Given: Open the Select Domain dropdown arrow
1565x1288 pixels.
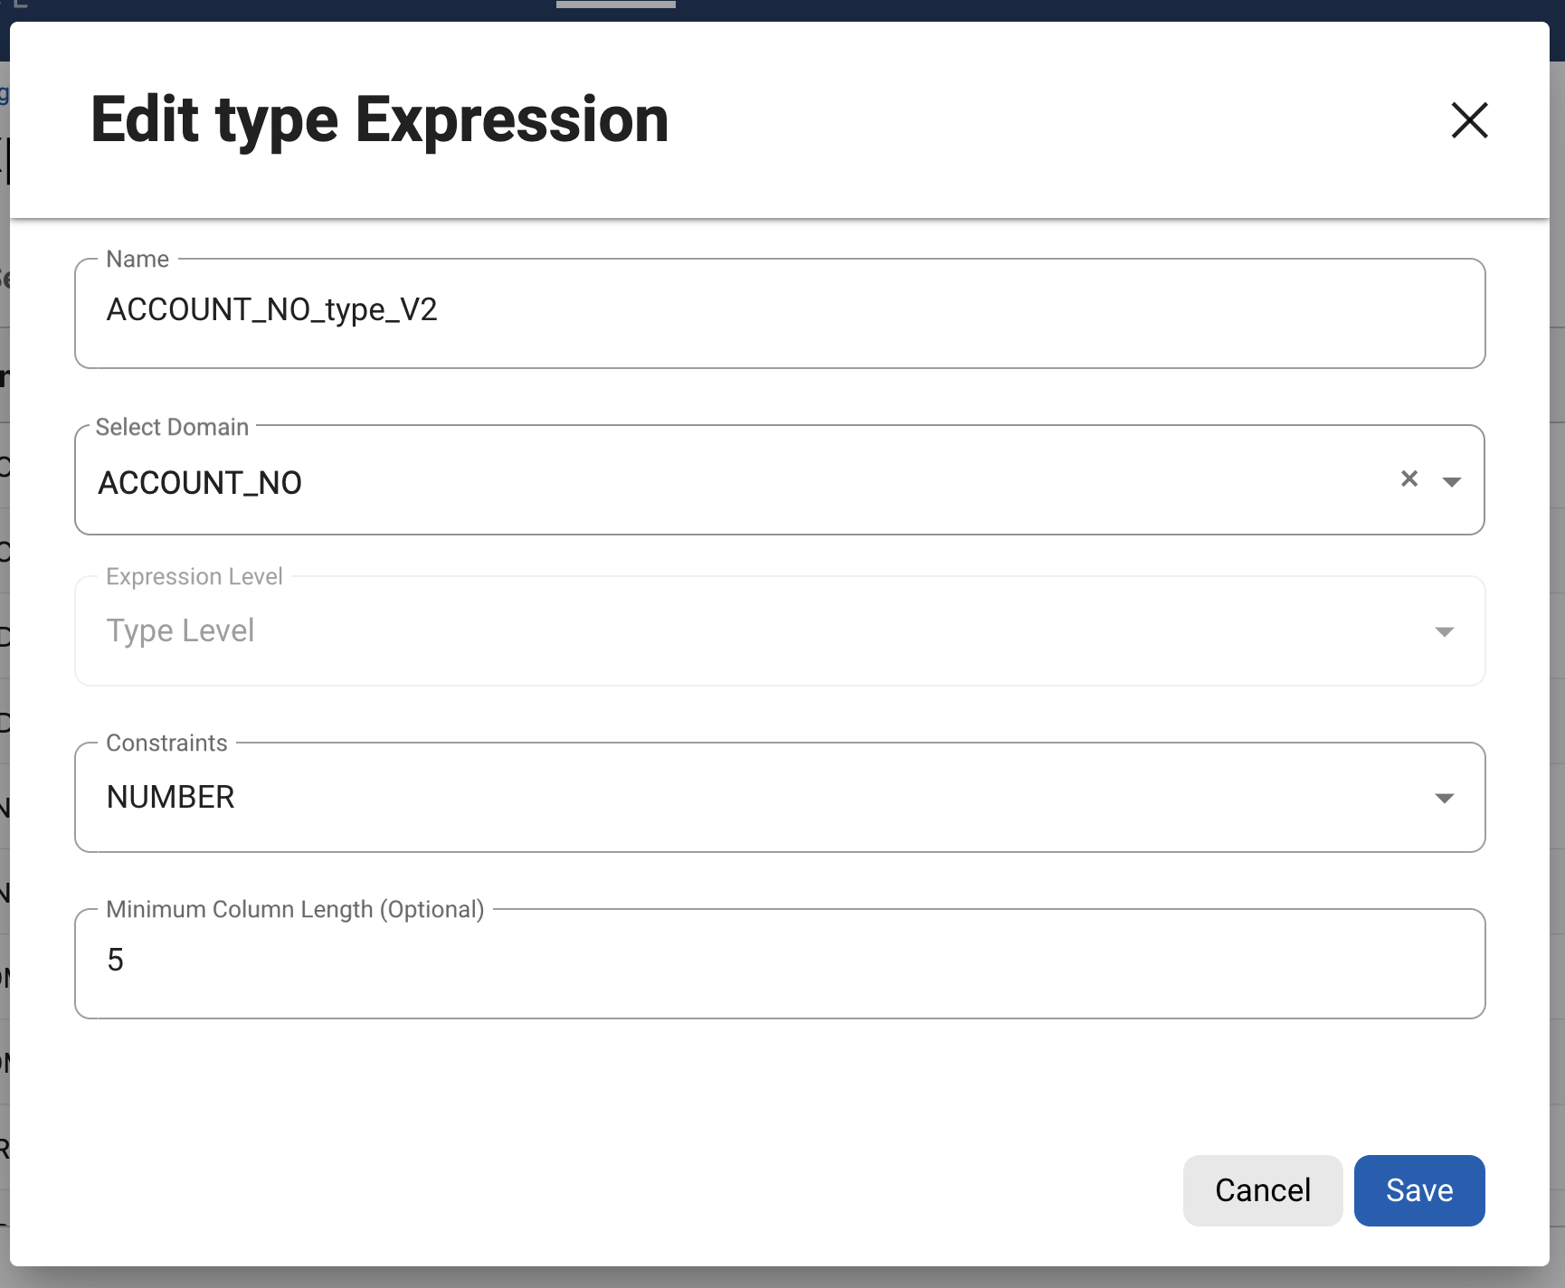Looking at the screenshot, I should pos(1451,482).
